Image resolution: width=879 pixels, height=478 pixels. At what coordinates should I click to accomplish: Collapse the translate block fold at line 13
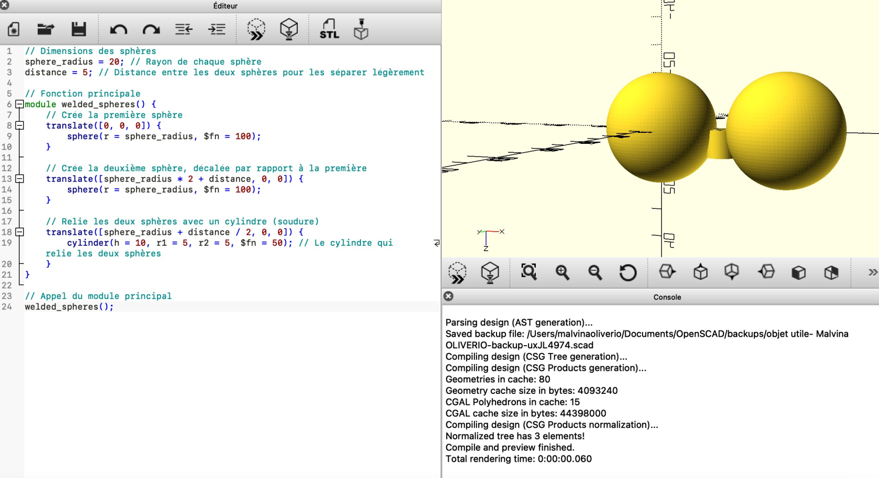tap(19, 179)
